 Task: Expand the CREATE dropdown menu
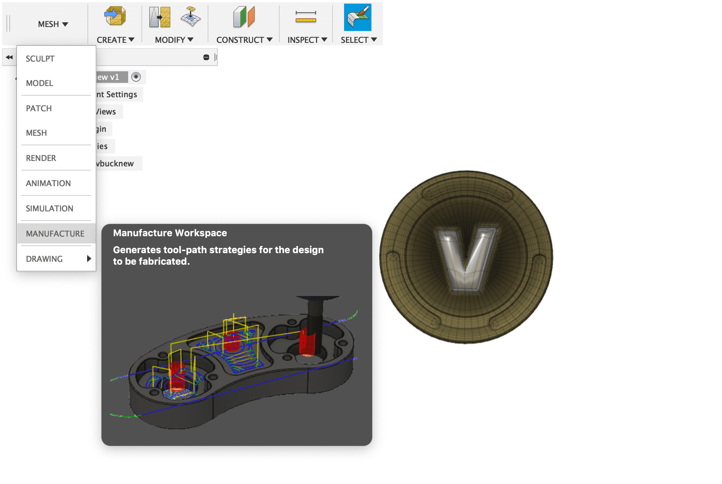115,40
